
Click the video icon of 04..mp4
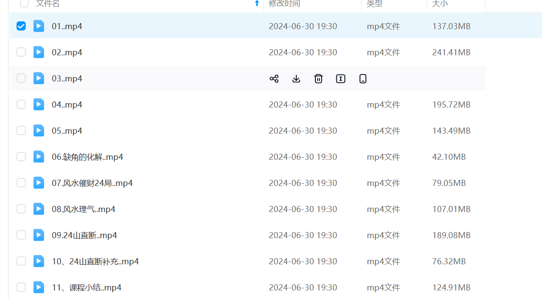tap(39, 104)
